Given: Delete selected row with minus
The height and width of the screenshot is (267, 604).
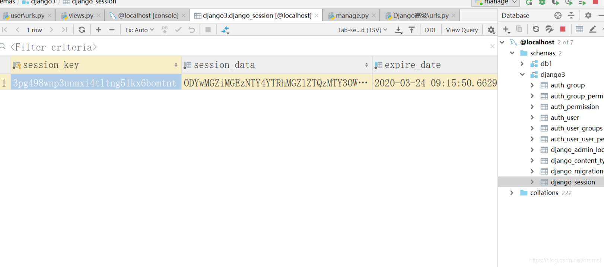Looking at the screenshot, I should 112,30.
